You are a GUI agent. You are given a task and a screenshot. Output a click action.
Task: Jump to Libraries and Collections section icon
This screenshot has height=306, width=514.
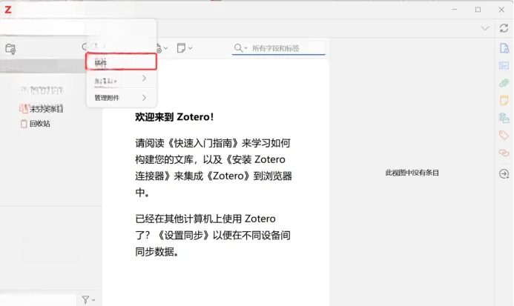pos(504,118)
